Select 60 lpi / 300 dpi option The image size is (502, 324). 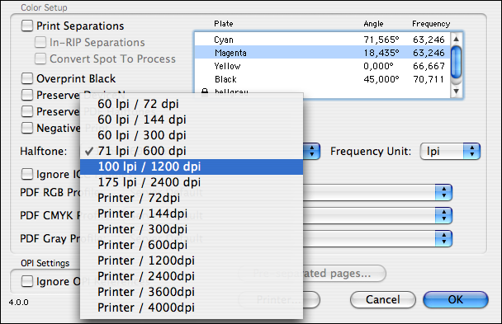[192, 135]
